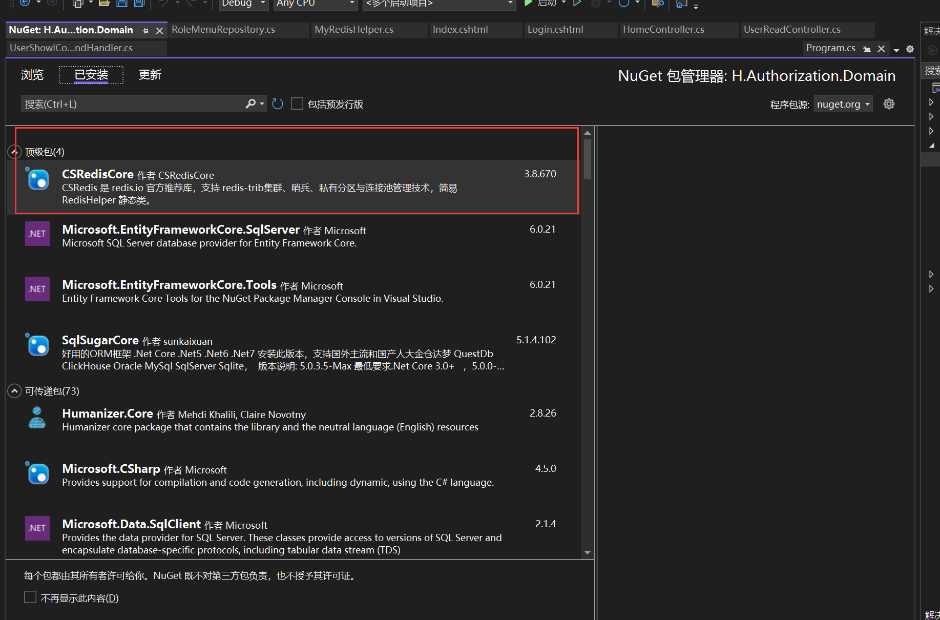Click the CSRedisCore package icon
Image resolution: width=940 pixels, height=620 pixels.
click(x=37, y=179)
